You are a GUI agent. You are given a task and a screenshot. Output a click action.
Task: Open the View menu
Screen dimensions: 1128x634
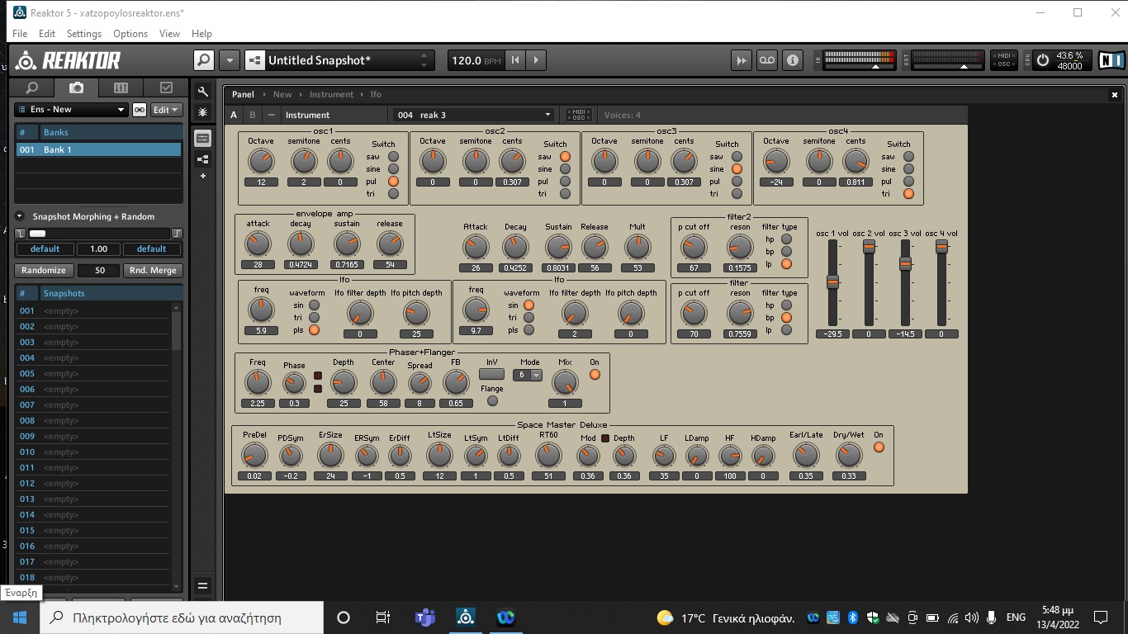169,34
